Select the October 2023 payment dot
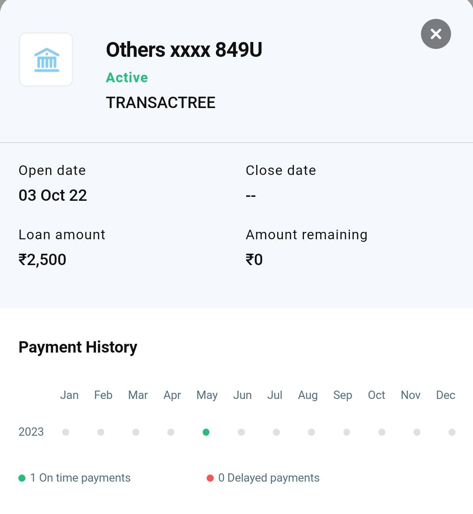Image resolution: width=473 pixels, height=514 pixels. (x=382, y=432)
